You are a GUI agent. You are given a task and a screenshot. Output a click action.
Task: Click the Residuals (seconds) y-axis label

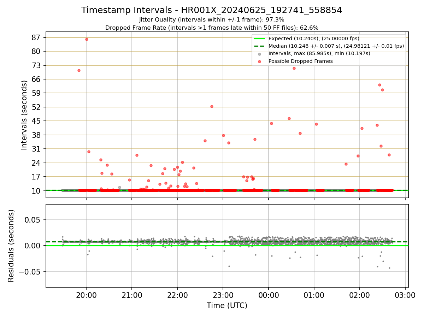11,246
